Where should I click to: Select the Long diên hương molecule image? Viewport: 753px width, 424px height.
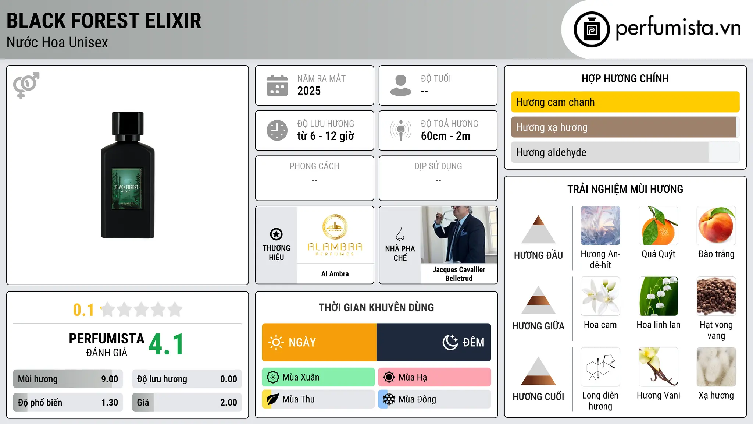pos(600,367)
